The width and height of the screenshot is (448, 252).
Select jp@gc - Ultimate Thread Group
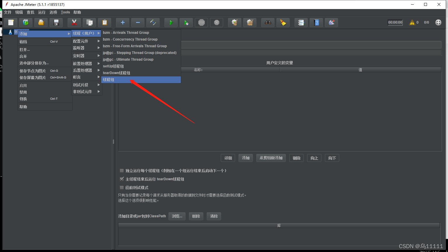[141, 60]
